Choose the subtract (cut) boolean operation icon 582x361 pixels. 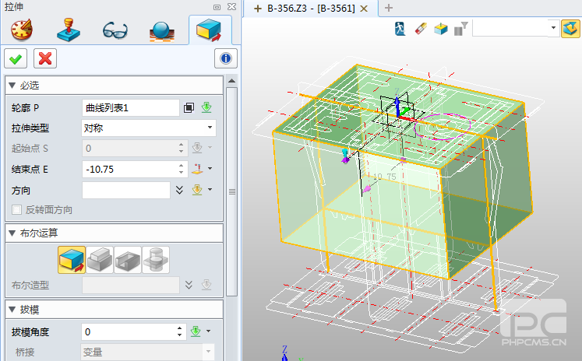[129, 260]
